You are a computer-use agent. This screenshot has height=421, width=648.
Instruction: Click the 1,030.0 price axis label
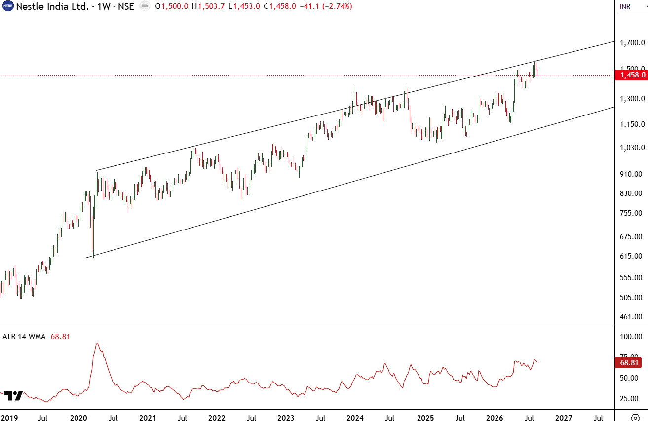[x=632, y=148]
